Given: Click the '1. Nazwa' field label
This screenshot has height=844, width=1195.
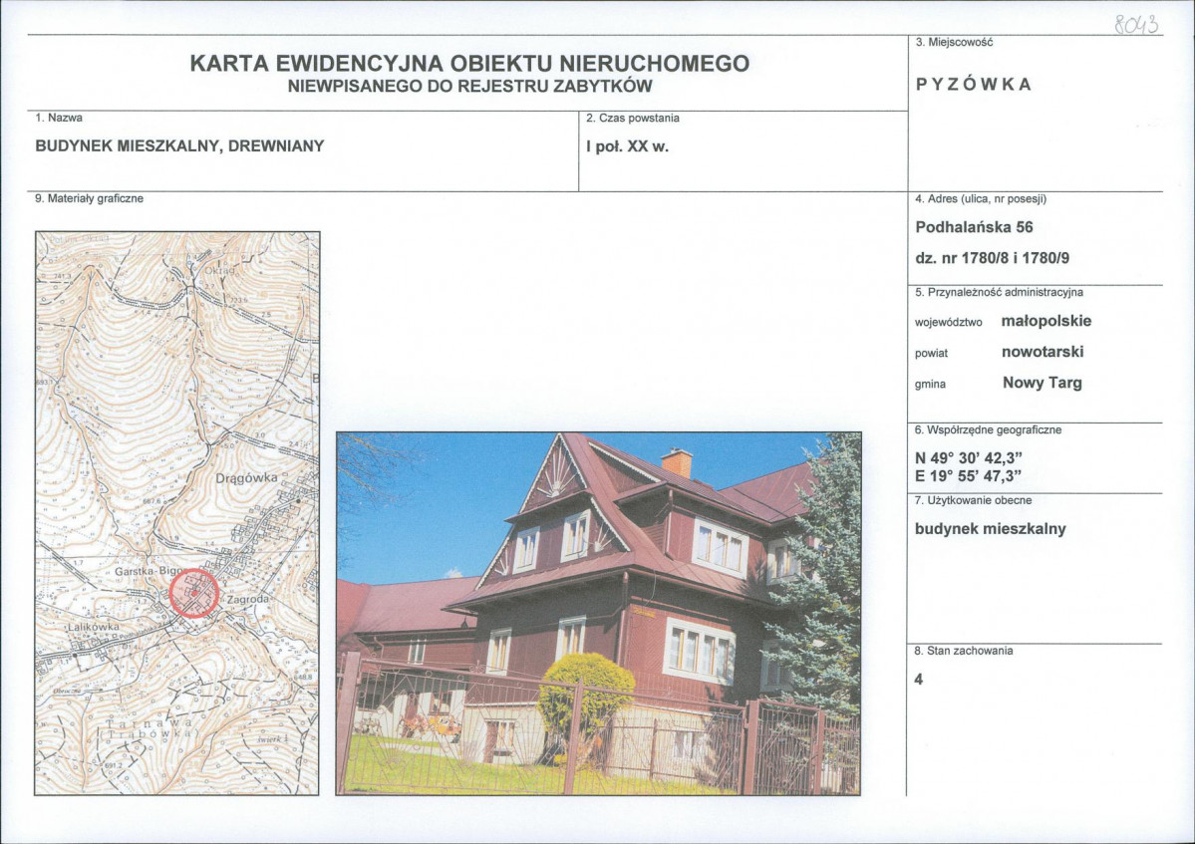Looking at the screenshot, I should (x=59, y=118).
